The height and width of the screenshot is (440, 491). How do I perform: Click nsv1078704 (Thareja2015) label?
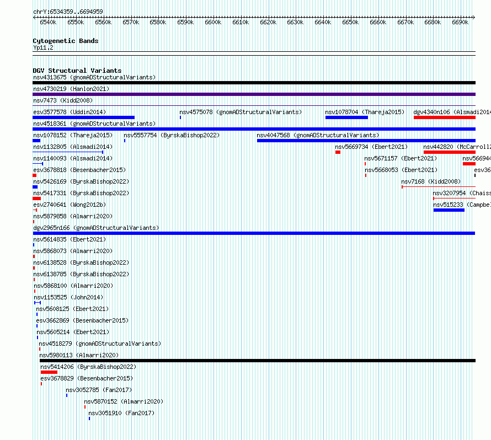365,112
